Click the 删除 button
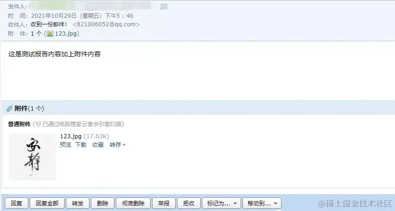The image size is (395, 211). (103, 203)
